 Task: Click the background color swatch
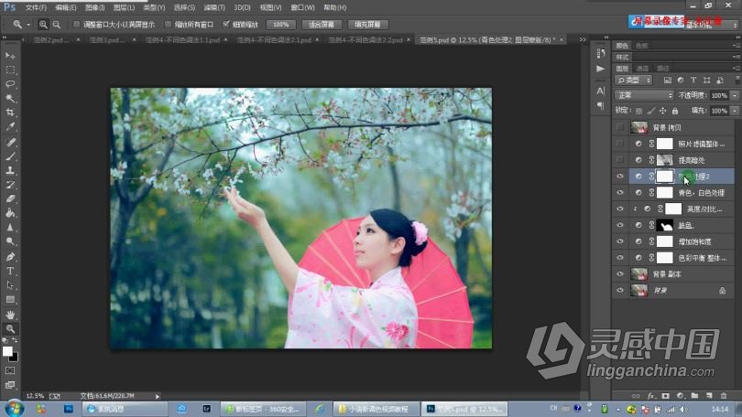(15, 358)
